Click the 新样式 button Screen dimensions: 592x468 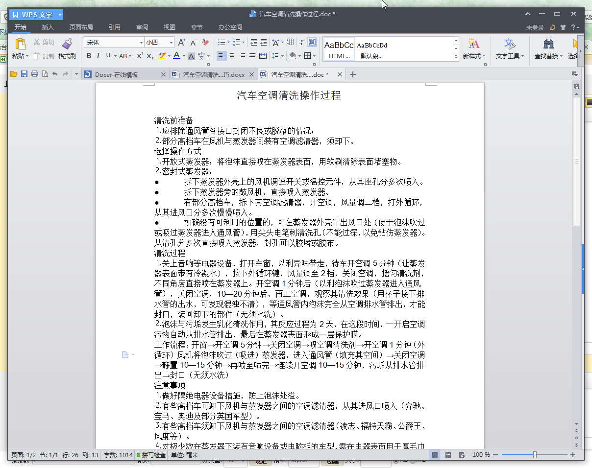click(x=473, y=48)
